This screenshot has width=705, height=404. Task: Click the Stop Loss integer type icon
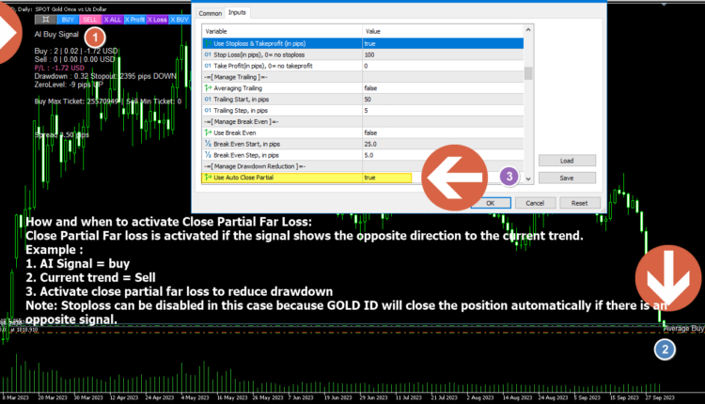click(209, 55)
